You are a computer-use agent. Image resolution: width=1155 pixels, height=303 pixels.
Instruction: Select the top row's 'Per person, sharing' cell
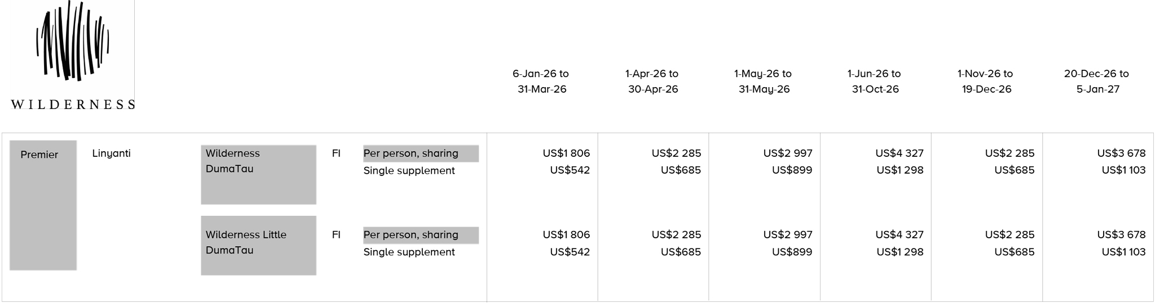click(x=421, y=153)
